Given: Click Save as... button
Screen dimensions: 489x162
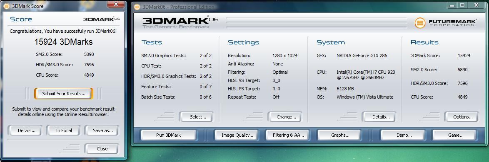Looking at the screenshot, I should 102,131.
